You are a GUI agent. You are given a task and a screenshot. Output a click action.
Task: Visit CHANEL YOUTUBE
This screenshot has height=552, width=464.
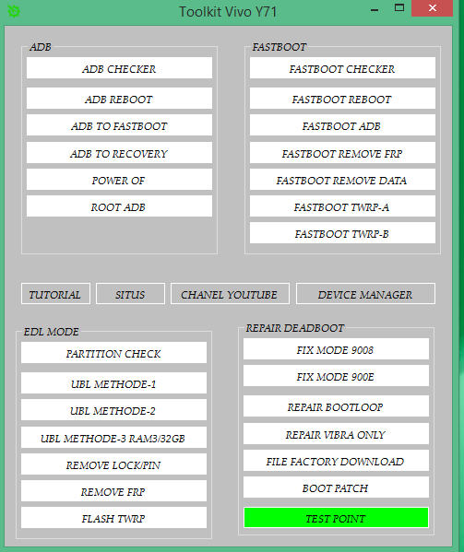[x=230, y=294]
